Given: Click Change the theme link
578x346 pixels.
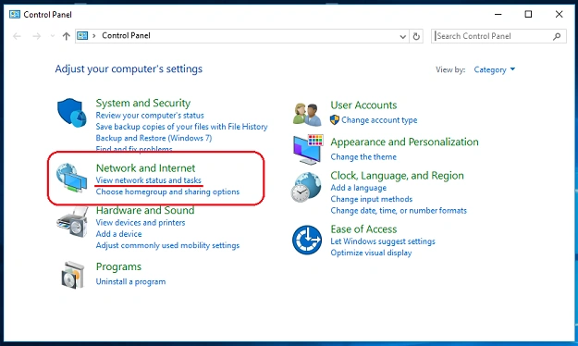Looking at the screenshot, I should click(x=363, y=157).
